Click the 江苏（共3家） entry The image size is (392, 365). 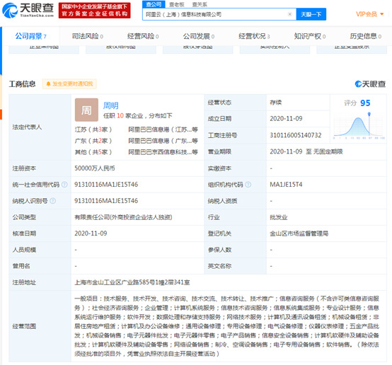tap(93, 129)
